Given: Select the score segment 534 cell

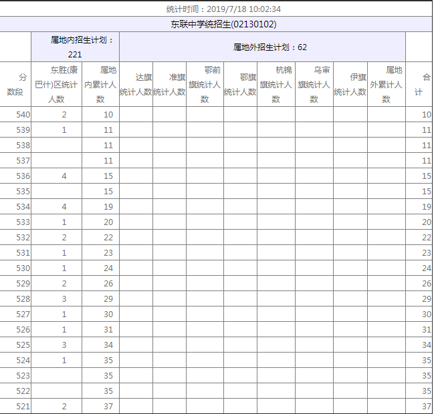Looking at the screenshot, I should pos(15,207).
